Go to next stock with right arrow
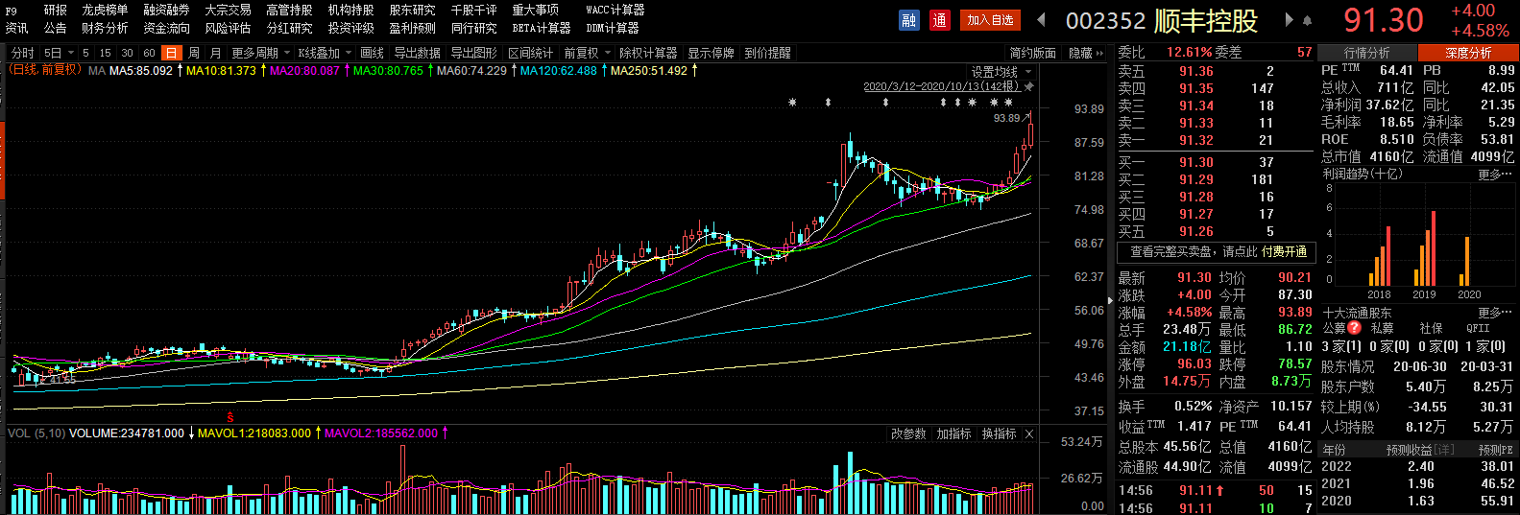The image size is (1520, 515). (x=1288, y=19)
